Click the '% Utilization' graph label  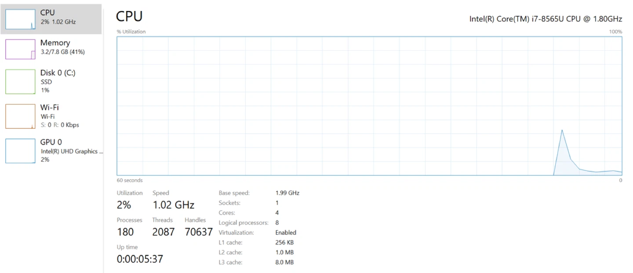[131, 32]
